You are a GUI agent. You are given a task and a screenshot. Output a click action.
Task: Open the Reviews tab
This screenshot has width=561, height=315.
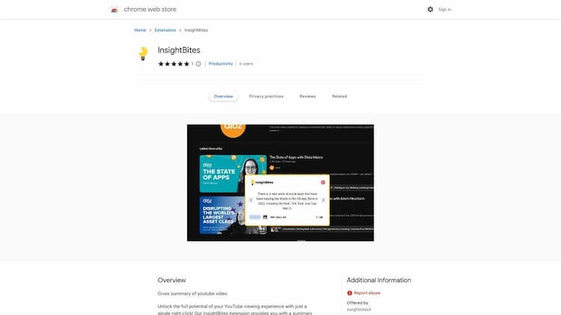point(307,96)
